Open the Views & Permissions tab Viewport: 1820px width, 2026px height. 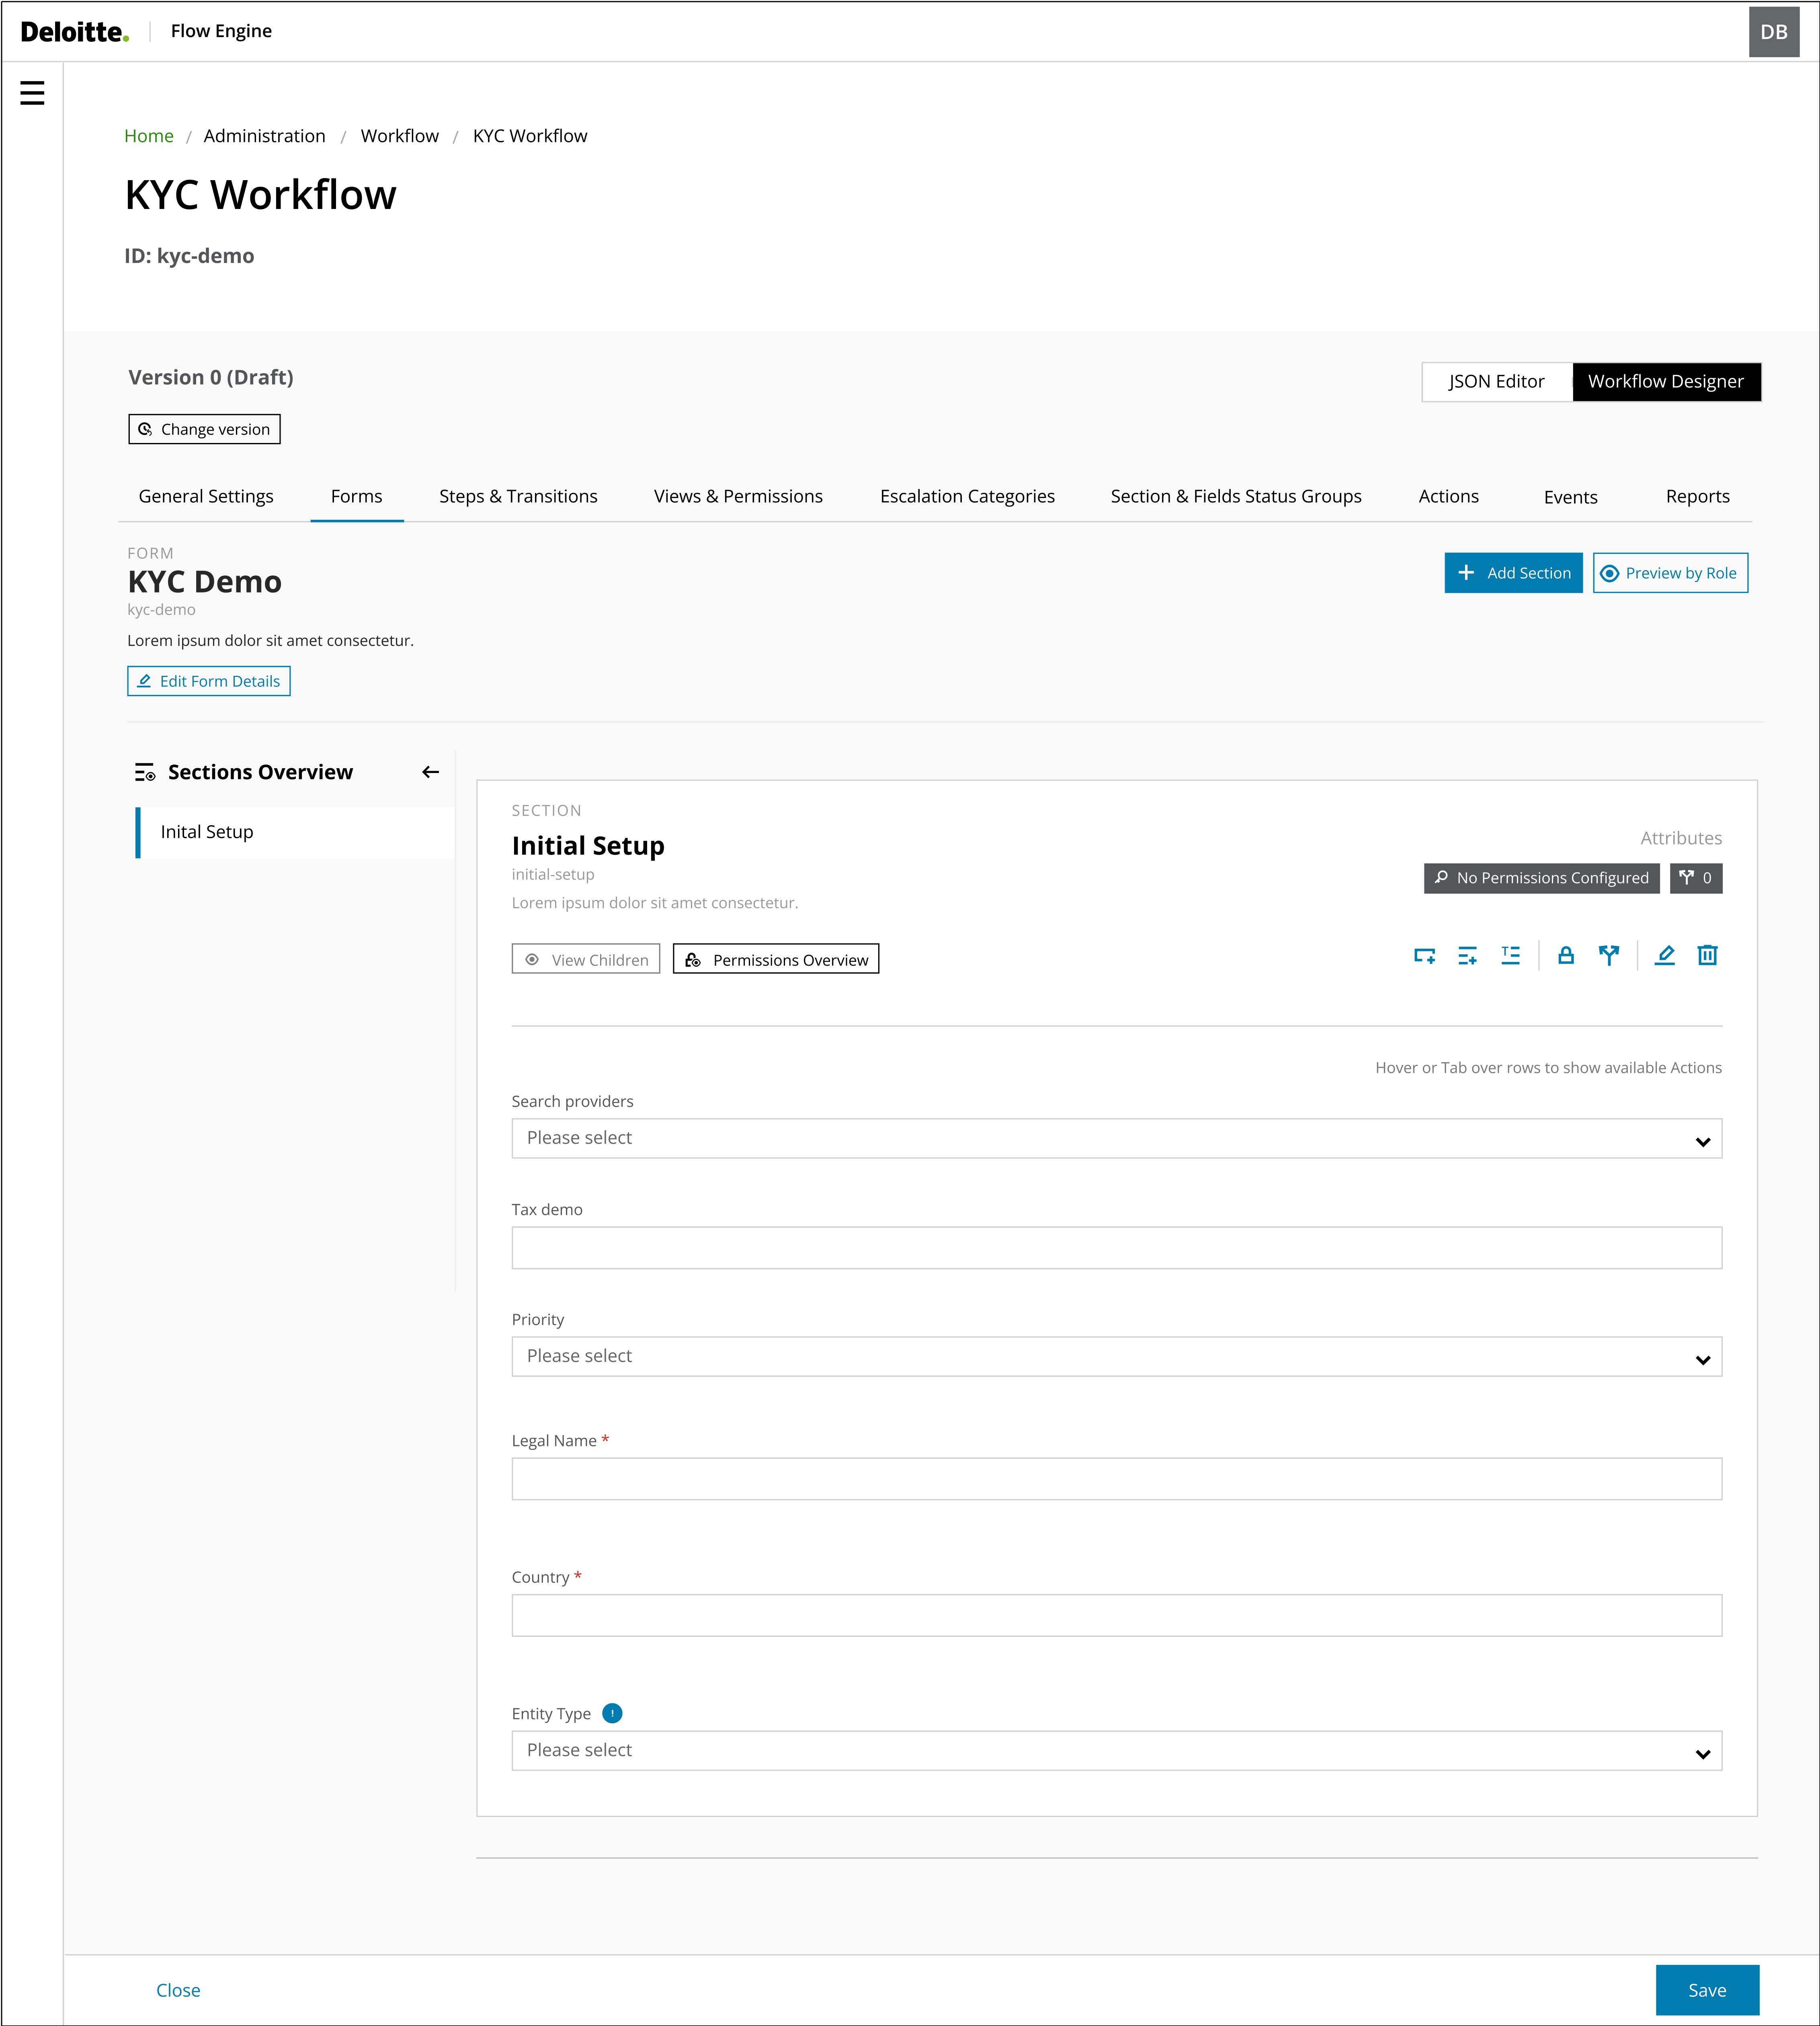tap(738, 496)
